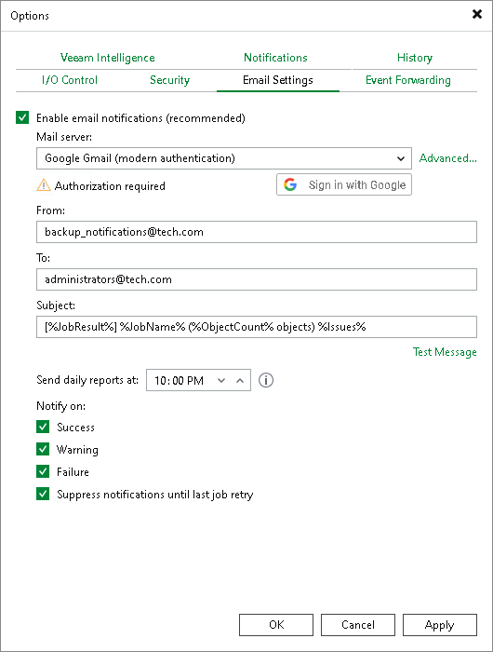Click into the Subject input field

point(256,327)
